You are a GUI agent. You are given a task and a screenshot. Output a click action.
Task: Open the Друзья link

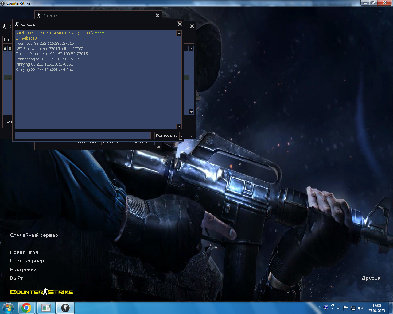click(371, 278)
